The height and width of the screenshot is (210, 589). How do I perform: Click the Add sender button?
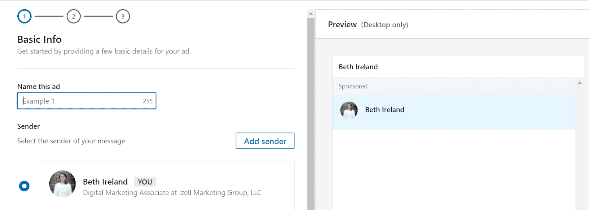[265, 141]
